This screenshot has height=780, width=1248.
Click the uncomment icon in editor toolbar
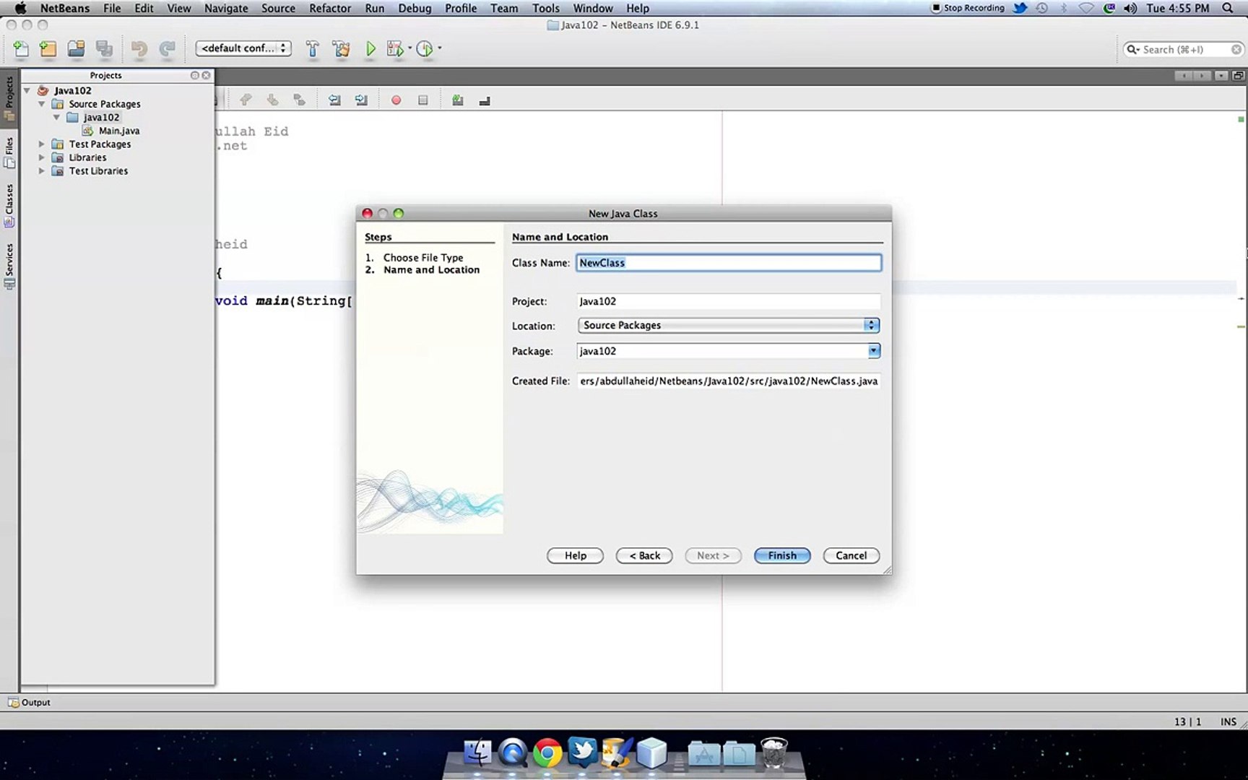pos(485,100)
